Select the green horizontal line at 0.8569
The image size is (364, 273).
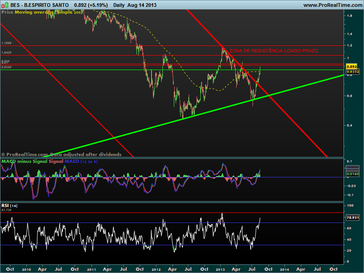(x=172, y=70)
